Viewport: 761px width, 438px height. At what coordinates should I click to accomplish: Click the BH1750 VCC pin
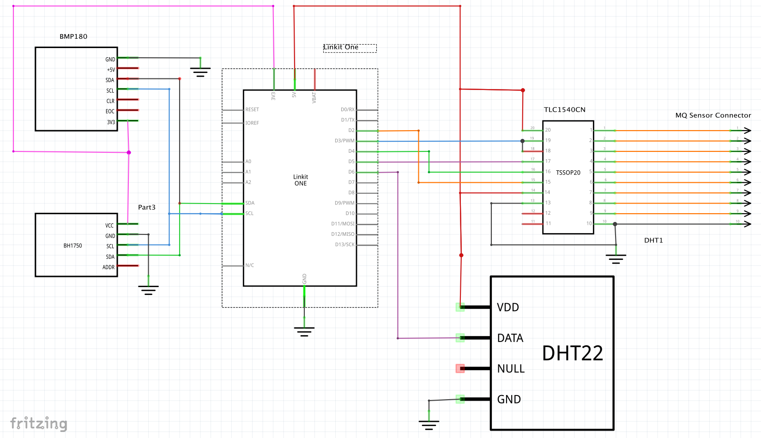click(x=128, y=224)
